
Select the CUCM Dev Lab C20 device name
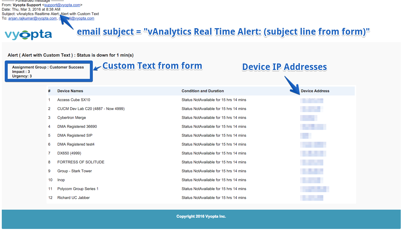tap(91, 109)
